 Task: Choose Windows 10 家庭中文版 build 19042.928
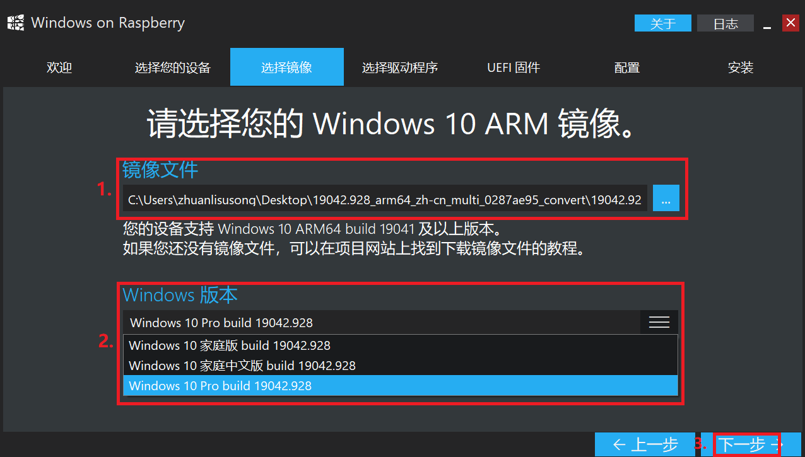401,366
